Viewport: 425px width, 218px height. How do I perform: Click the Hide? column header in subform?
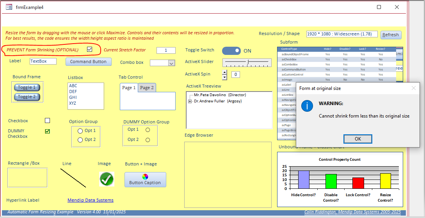327,49
